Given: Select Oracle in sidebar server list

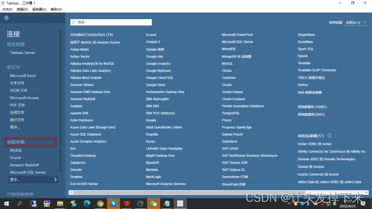Looking at the screenshot, I should click(15, 158).
